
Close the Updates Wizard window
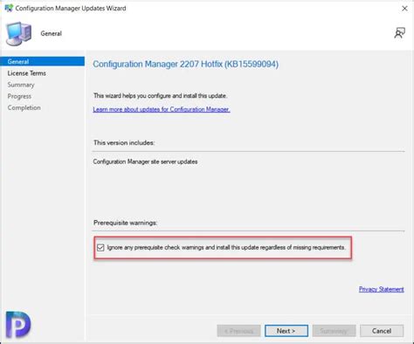[x=404, y=9]
